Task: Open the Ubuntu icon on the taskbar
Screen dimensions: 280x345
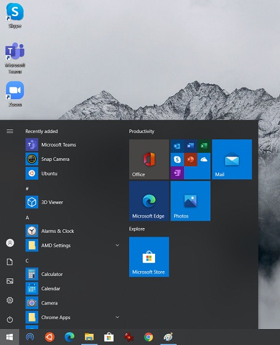Action: (x=50, y=337)
